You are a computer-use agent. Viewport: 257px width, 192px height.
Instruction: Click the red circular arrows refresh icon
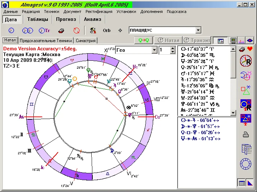click(x=76, y=31)
